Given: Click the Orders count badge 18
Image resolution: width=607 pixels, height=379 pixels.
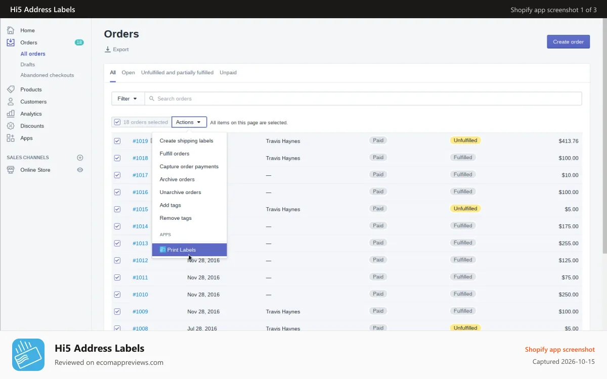Looking at the screenshot, I should [79, 42].
